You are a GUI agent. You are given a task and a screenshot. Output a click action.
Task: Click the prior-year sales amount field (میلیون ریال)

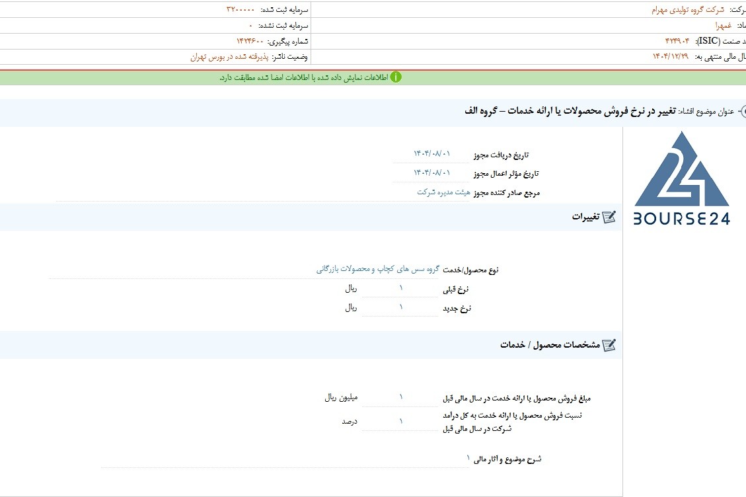point(400,397)
